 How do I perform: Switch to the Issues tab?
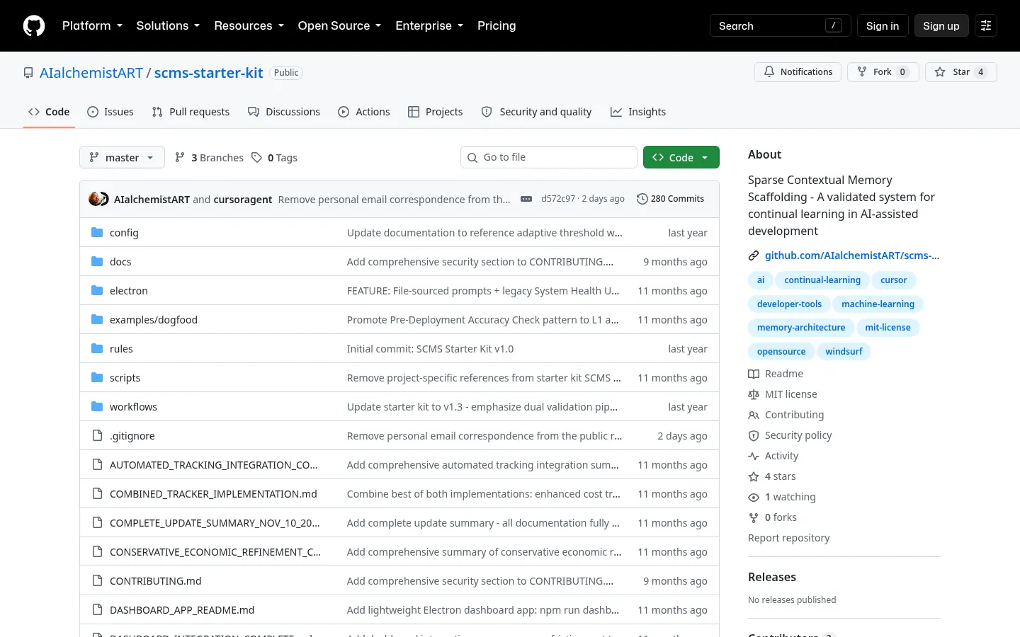coord(110,112)
